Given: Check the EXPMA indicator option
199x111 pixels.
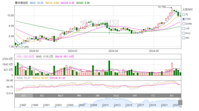Looking at the screenshot, I should point(184,24).
